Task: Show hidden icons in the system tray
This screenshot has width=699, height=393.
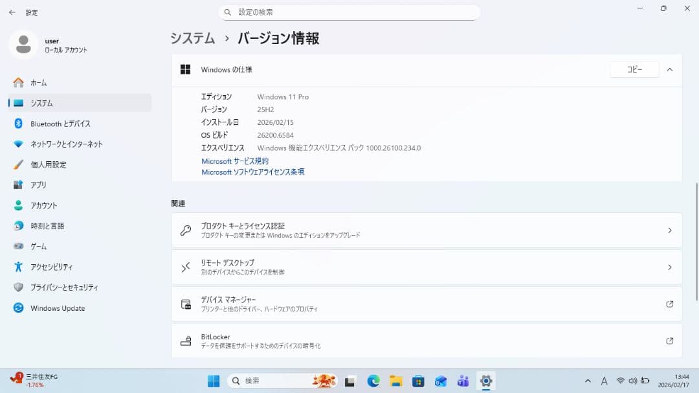Action: (x=588, y=381)
